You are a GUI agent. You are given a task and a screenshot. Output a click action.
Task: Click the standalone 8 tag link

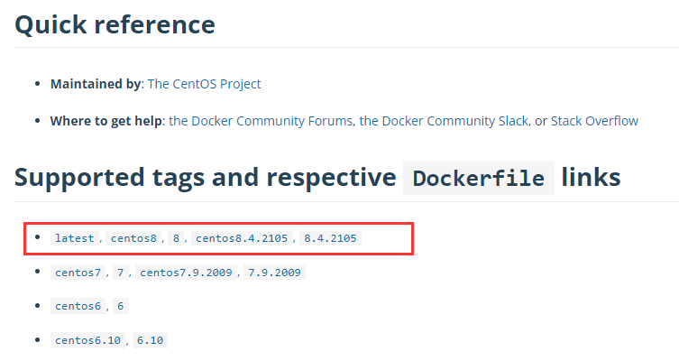pyautogui.click(x=176, y=238)
